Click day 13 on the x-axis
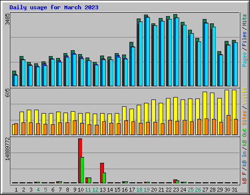The height and width of the screenshot is (195, 250). click(103, 190)
